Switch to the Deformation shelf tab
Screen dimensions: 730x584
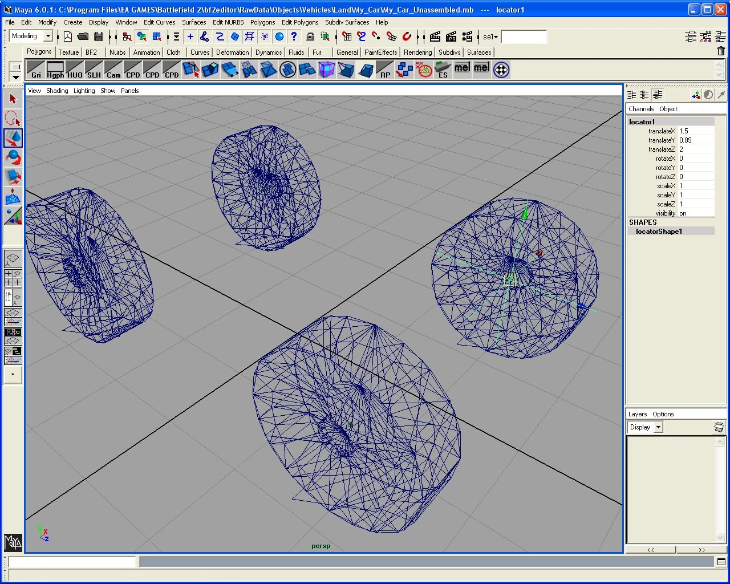tap(232, 52)
